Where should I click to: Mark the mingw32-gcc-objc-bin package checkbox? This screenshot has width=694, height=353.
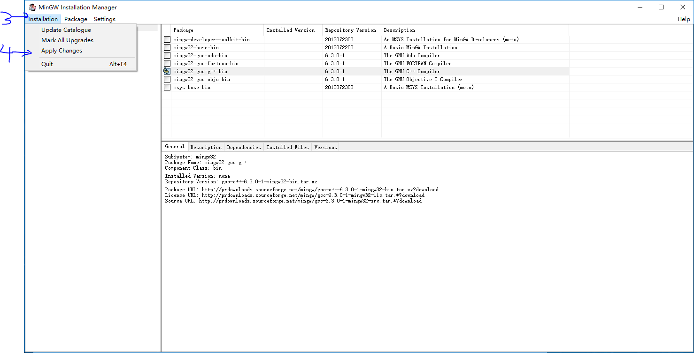click(x=167, y=79)
